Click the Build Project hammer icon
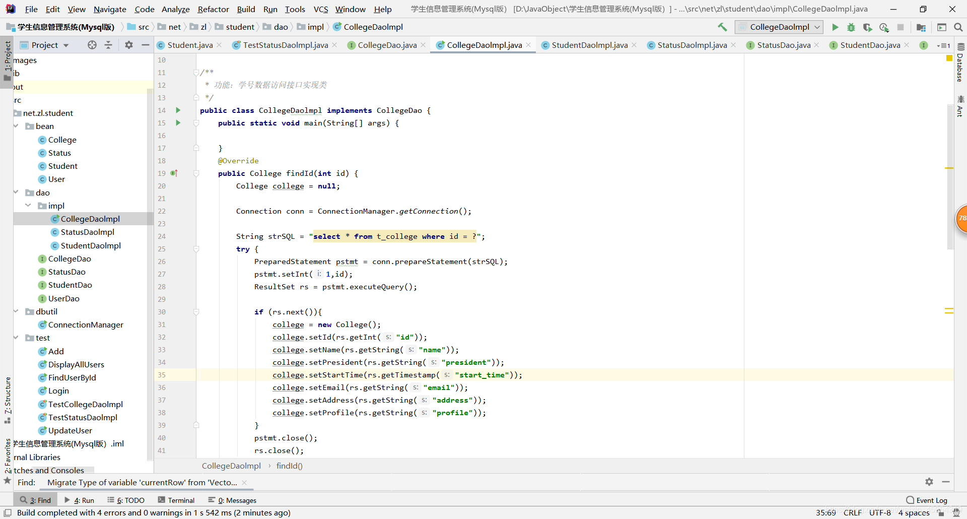The width and height of the screenshot is (967, 519). tap(722, 27)
